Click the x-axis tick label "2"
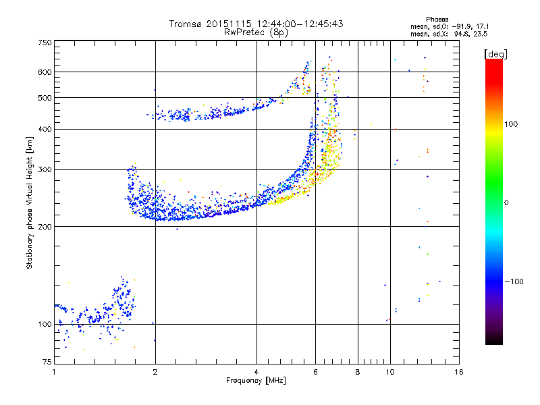This screenshot has height=405, width=540. coord(155,372)
